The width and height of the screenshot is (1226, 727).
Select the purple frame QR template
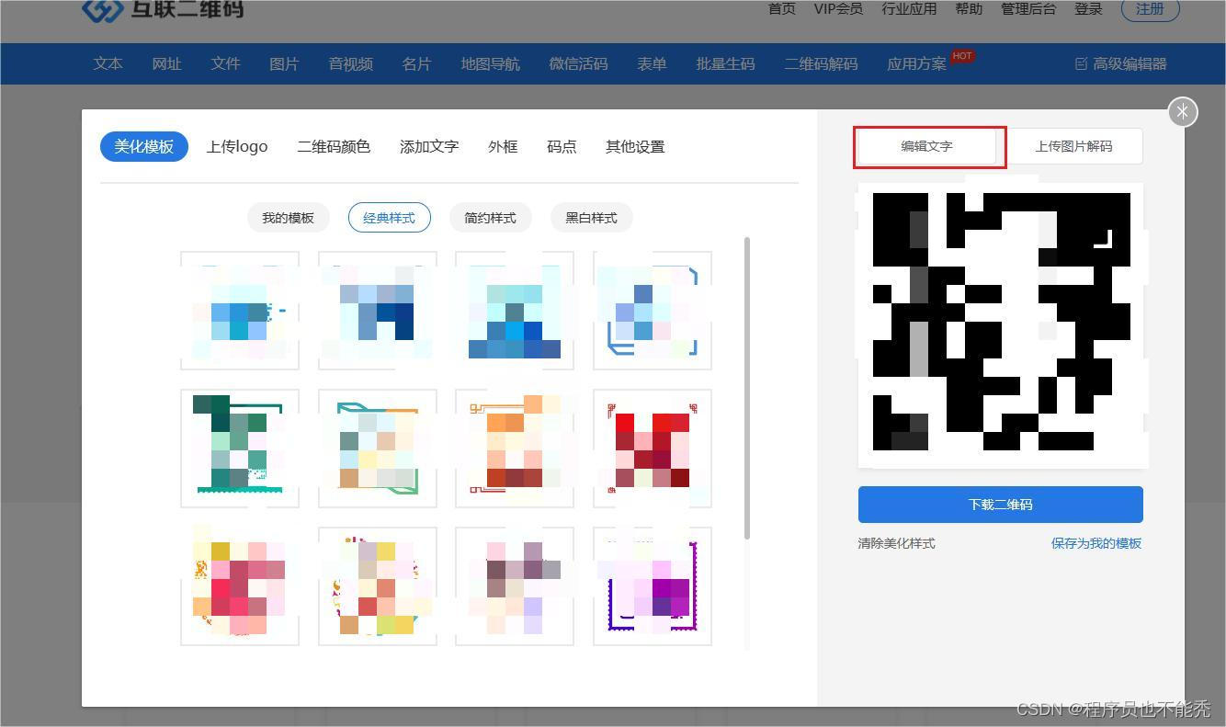click(652, 585)
